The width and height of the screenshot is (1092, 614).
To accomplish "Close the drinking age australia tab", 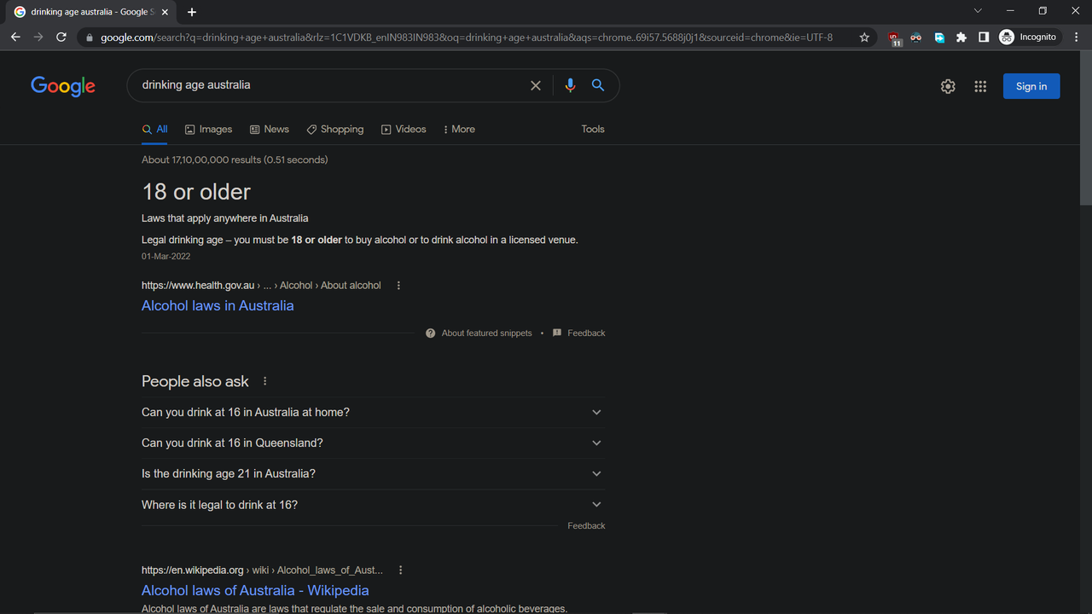I will tap(165, 12).
